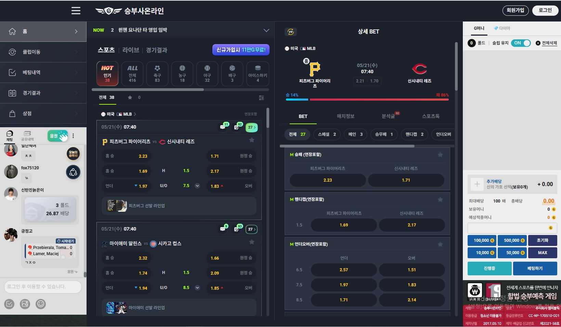This screenshot has width=561, height=327.
Task: Open the emoji smiley icon
Action: (x=41, y=304)
